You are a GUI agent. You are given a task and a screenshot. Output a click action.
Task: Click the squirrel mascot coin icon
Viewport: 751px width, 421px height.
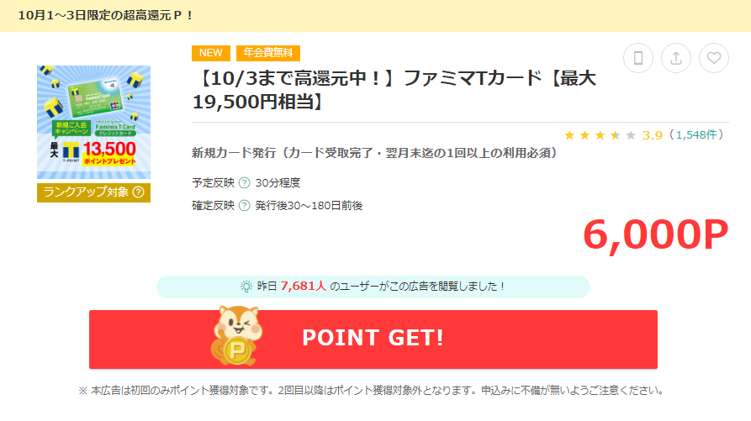tap(236, 336)
